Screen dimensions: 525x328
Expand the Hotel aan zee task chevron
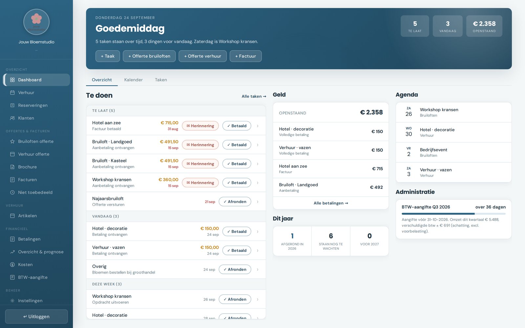pos(258,126)
